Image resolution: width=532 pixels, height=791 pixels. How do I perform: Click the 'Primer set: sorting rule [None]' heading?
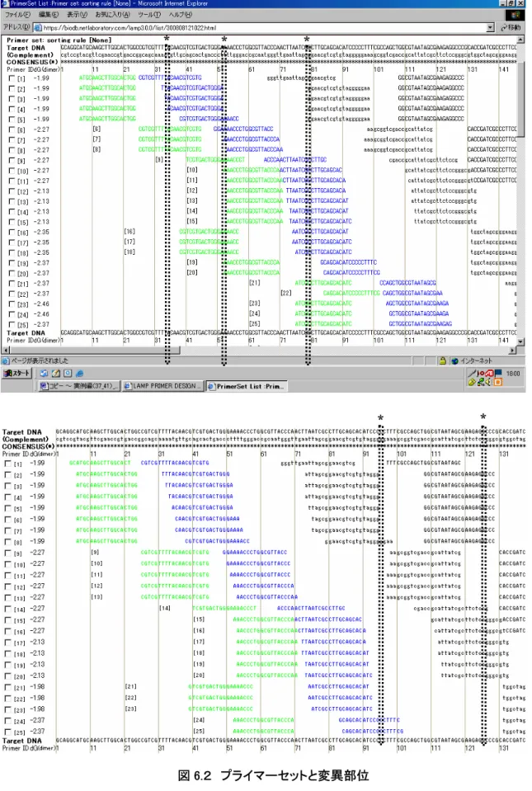[x=59, y=40]
